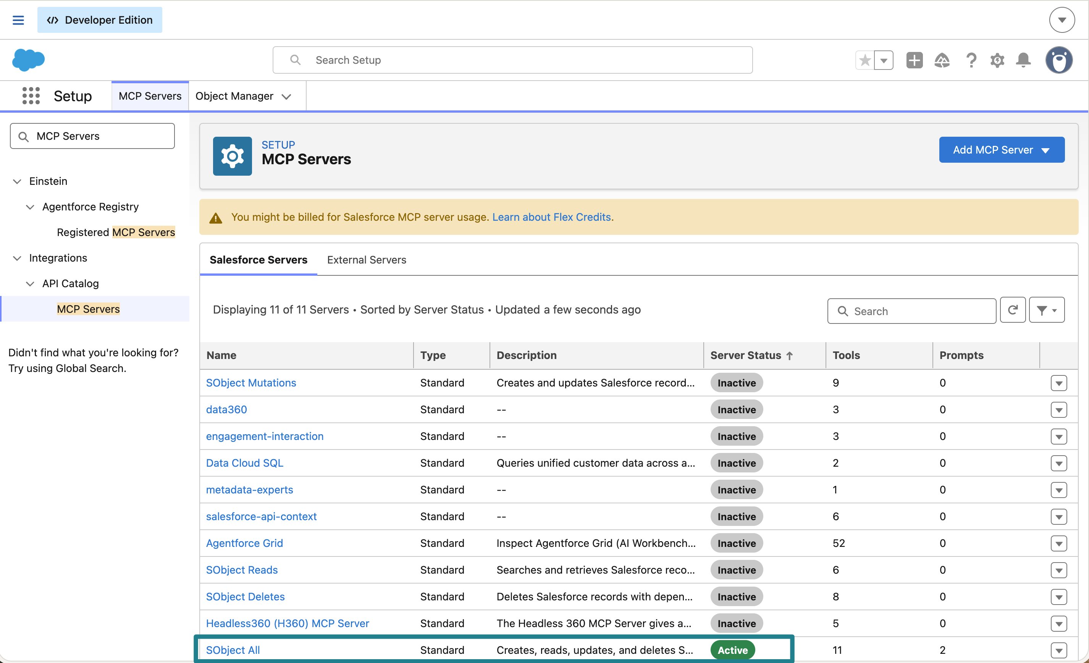The image size is (1089, 663).
Task: Open row actions for SObject Mutations
Action: tap(1058, 383)
